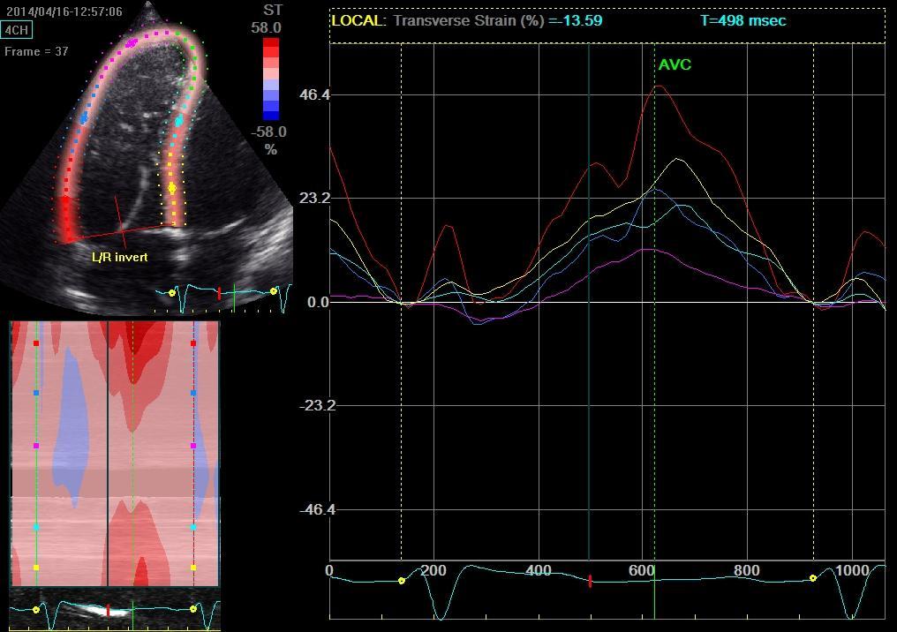
Task: Click the yellow square on M-mode right line
Action: tap(193, 568)
